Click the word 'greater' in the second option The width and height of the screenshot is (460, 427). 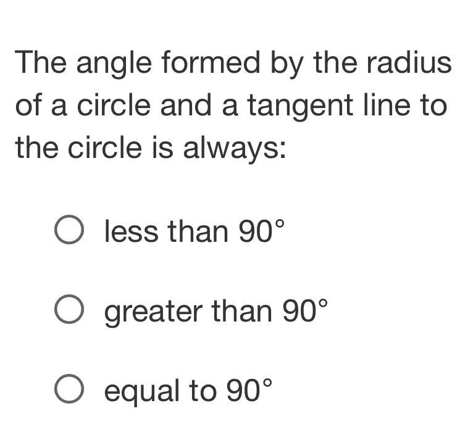point(154,313)
